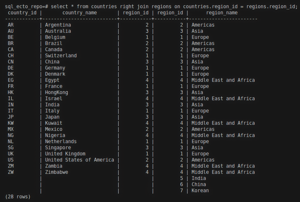Click the Argentina country name
Screen dimensions: 300x202
tap(58, 25)
